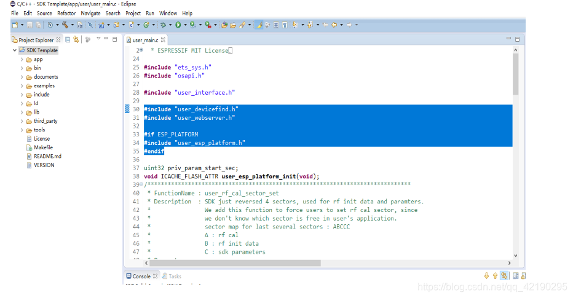The height and width of the screenshot is (298, 573).
Task: Click the Console down arrow icon
Action: [x=486, y=276]
